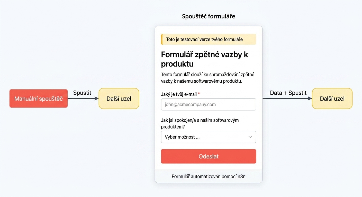Screen dimensions: 362x197
Task: Click the Manuální spouštěč red node
Action: tap(39, 98)
